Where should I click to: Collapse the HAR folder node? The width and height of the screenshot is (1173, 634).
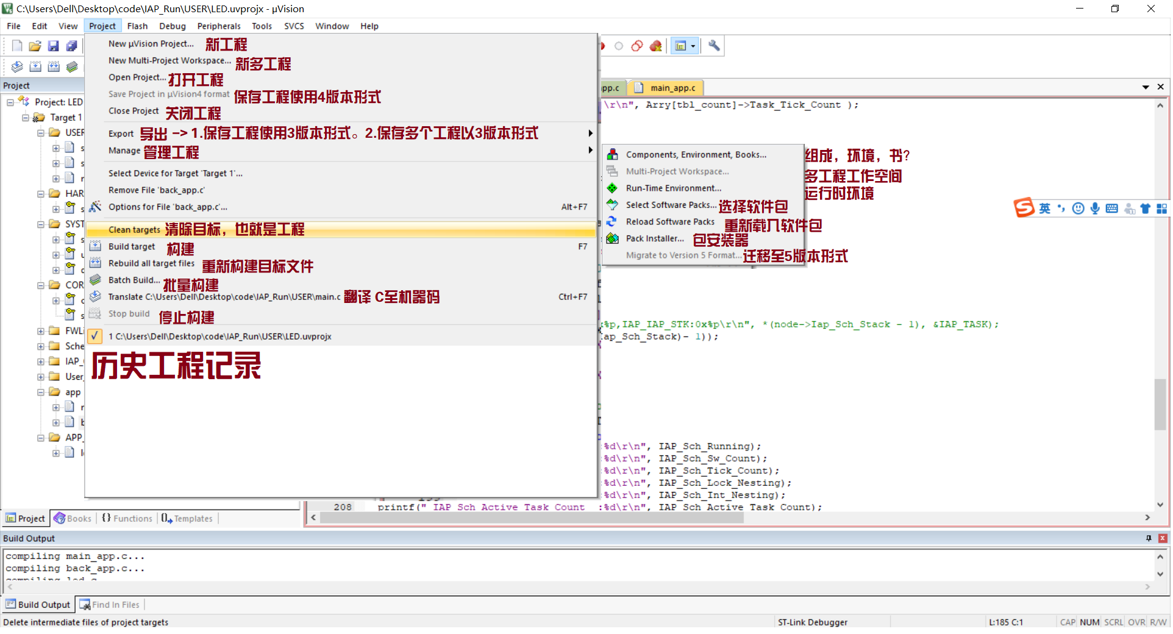click(x=40, y=193)
